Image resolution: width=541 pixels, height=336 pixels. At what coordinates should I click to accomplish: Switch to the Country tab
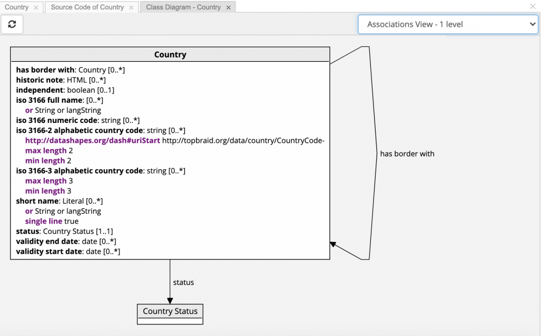[x=16, y=7]
